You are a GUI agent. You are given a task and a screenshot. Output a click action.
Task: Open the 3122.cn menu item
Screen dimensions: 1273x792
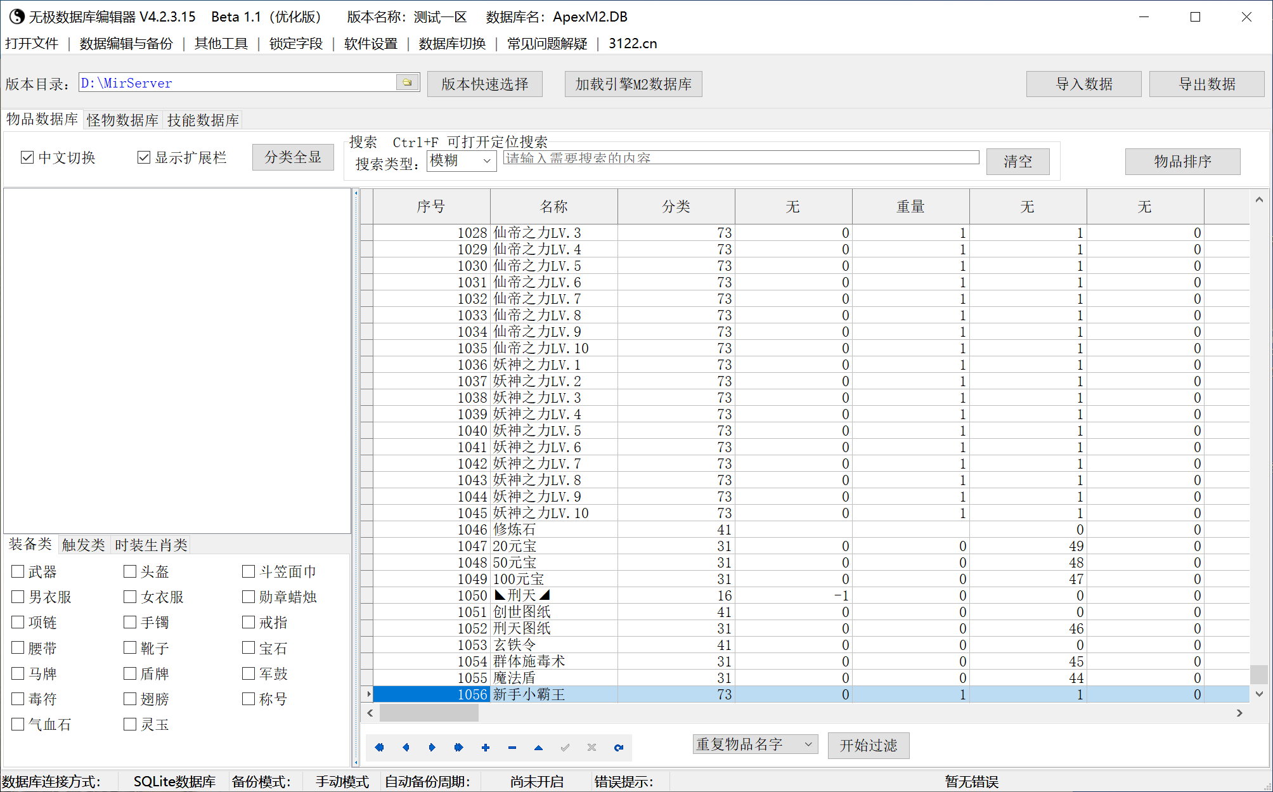click(633, 43)
